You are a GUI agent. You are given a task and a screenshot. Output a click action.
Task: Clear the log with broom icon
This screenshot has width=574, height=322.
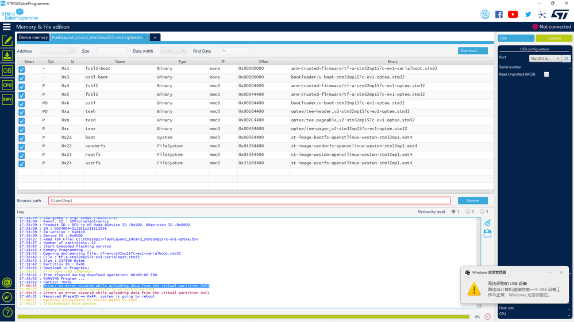(x=488, y=223)
